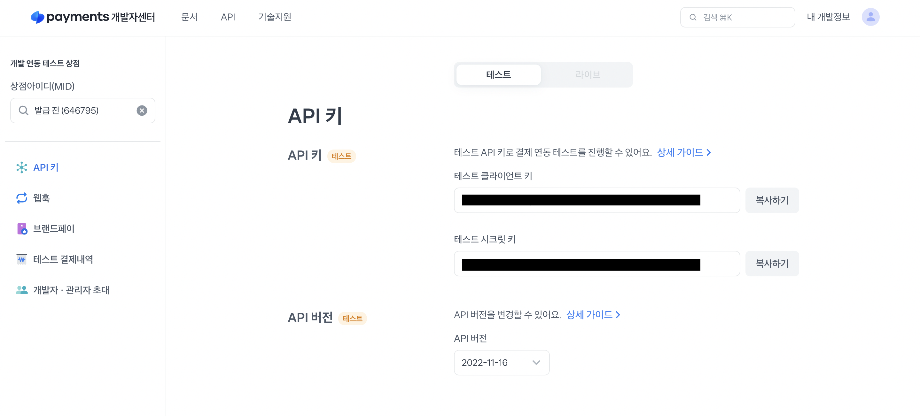Click the 브랜드페이 card icon
Screen dimensions: 920x416
22,228
